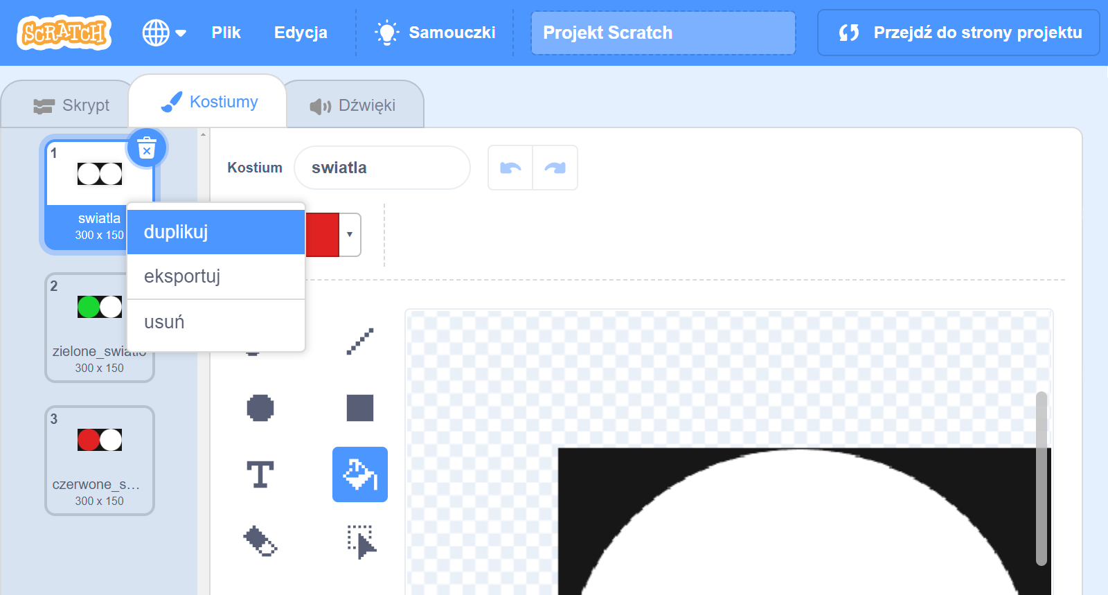Select the czerwone_s... costume thumbnail

[100, 461]
